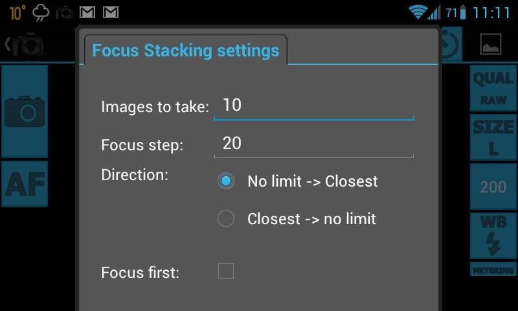Tap the timer icon behind the dialog
This screenshot has height=311, width=518.
pos(451,44)
